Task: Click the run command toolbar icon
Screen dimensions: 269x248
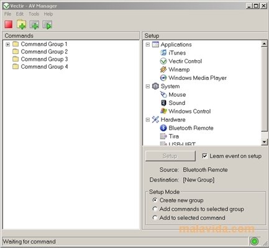Action: (x=47, y=25)
